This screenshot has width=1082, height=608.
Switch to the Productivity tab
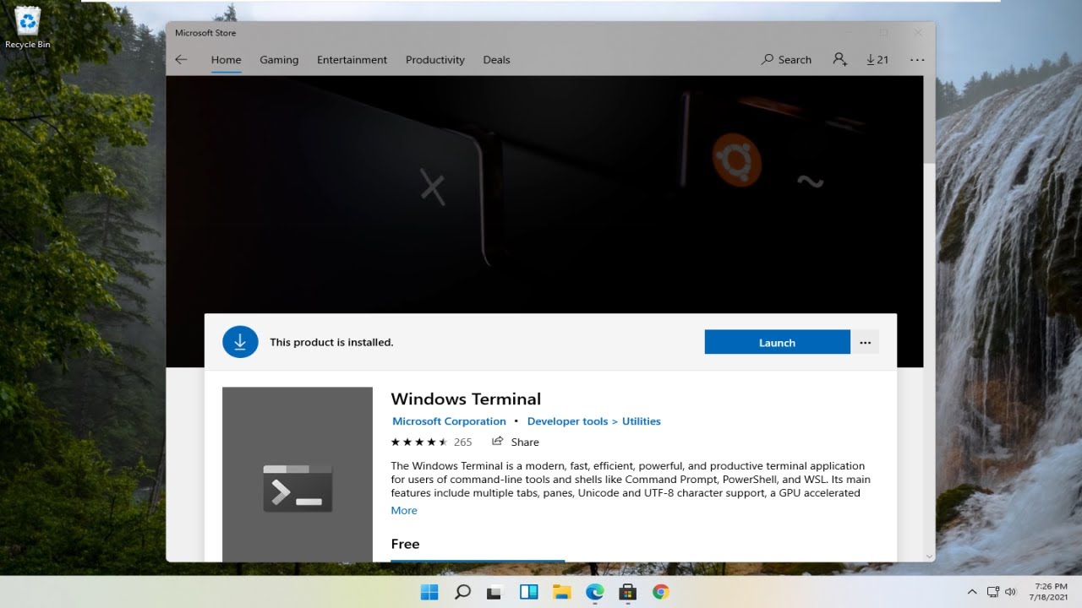click(435, 60)
